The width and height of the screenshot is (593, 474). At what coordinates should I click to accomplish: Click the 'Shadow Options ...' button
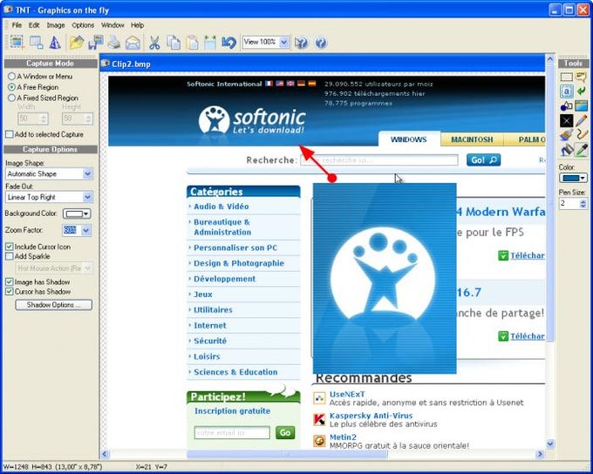(54, 305)
